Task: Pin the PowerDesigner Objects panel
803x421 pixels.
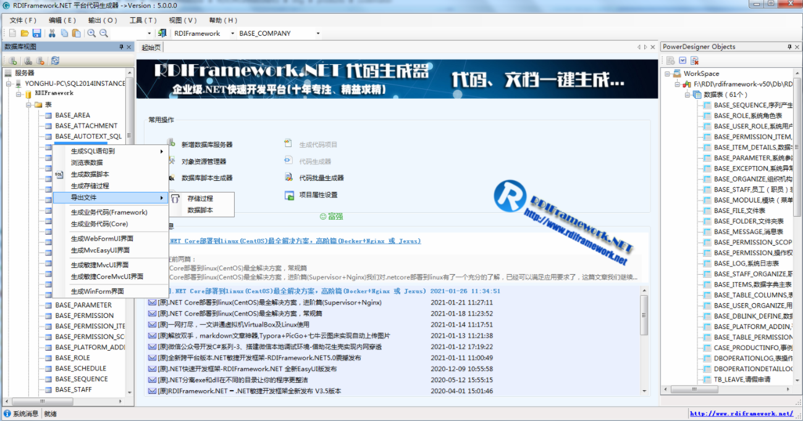Action: click(789, 47)
